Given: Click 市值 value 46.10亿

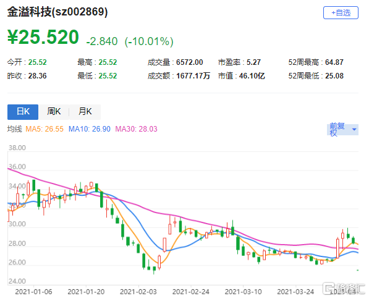Looking at the screenshot, I should 252,76.
